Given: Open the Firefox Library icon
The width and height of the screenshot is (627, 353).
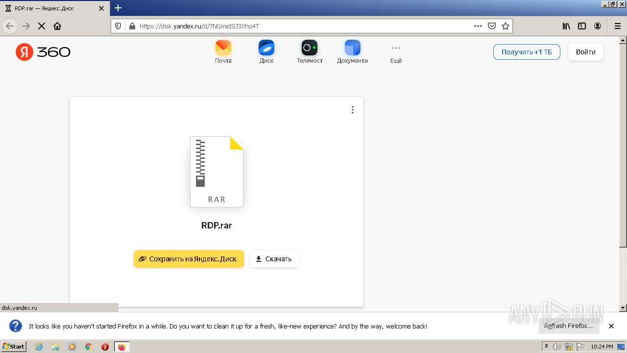Looking at the screenshot, I should pos(566,26).
